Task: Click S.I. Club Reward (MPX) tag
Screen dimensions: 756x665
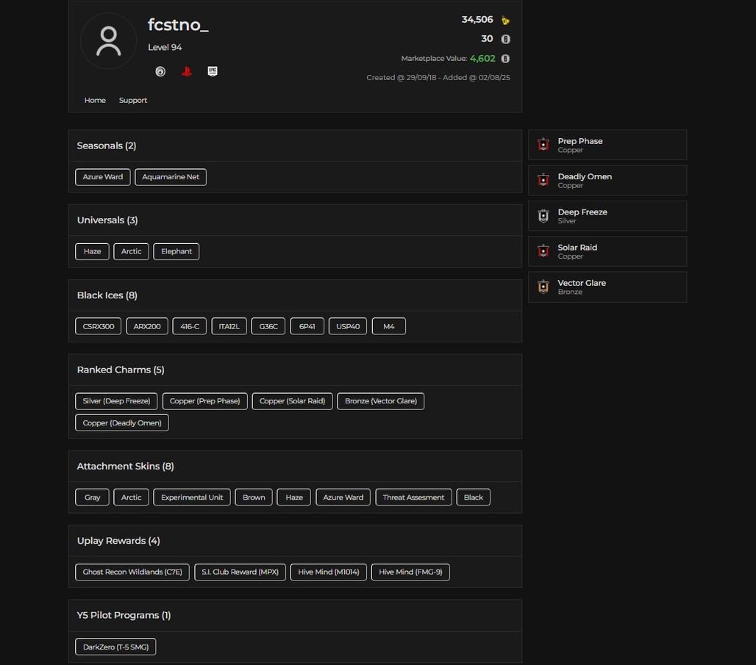Action: (240, 572)
